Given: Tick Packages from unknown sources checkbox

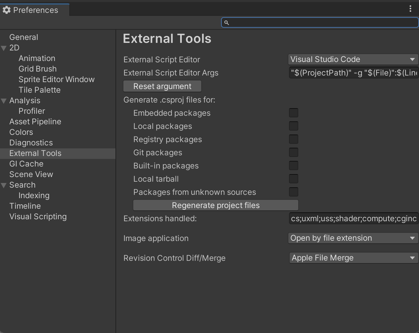Looking at the screenshot, I should (x=293, y=192).
